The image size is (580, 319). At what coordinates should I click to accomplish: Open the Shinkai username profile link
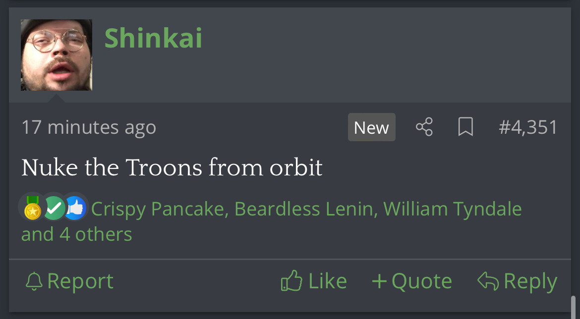(153, 38)
